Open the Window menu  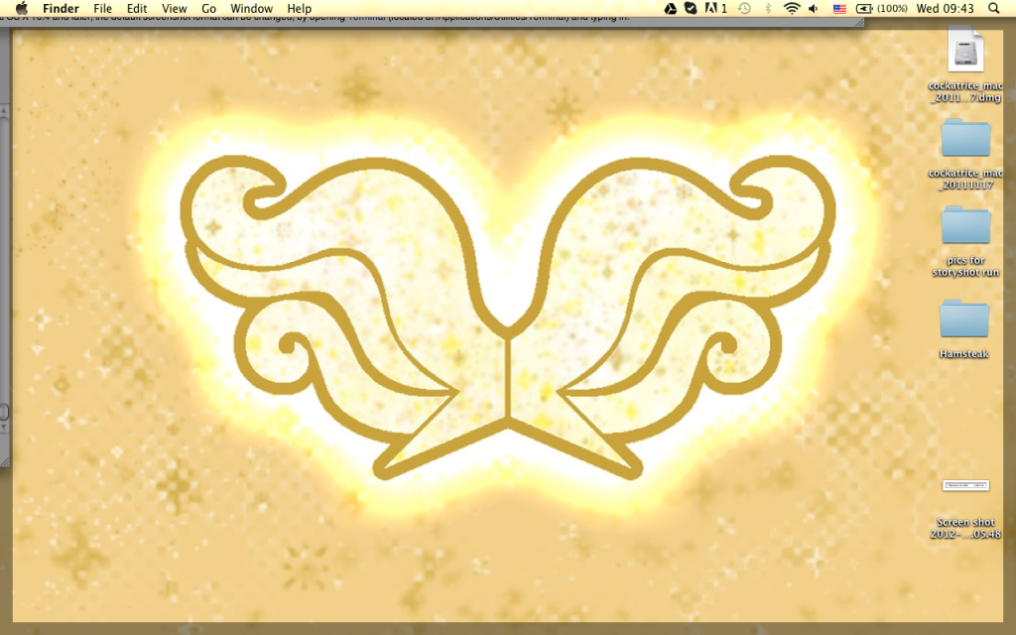251,9
